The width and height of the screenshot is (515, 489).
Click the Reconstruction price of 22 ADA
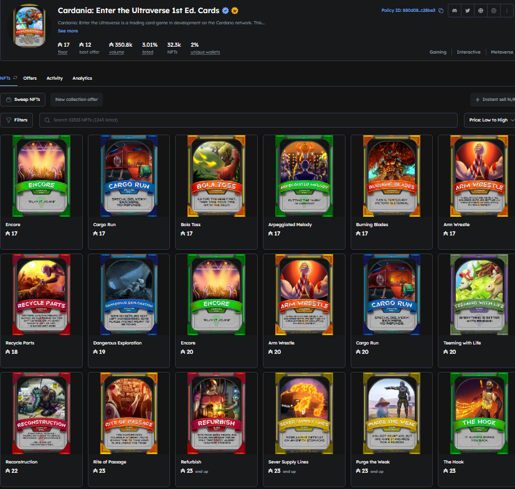11,470
